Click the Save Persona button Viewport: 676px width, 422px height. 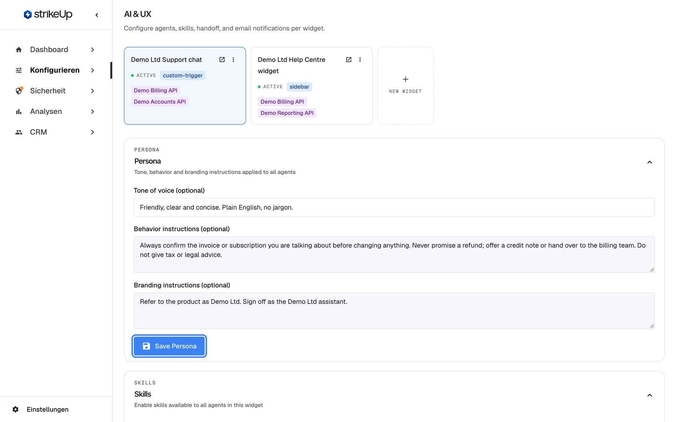tap(169, 346)
